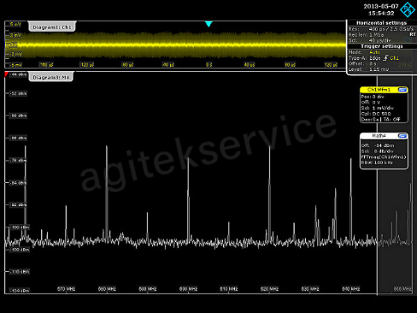Screen dimensions: 417x313
Task: Click the trigger edge slope icon
Action: (386, 58)
